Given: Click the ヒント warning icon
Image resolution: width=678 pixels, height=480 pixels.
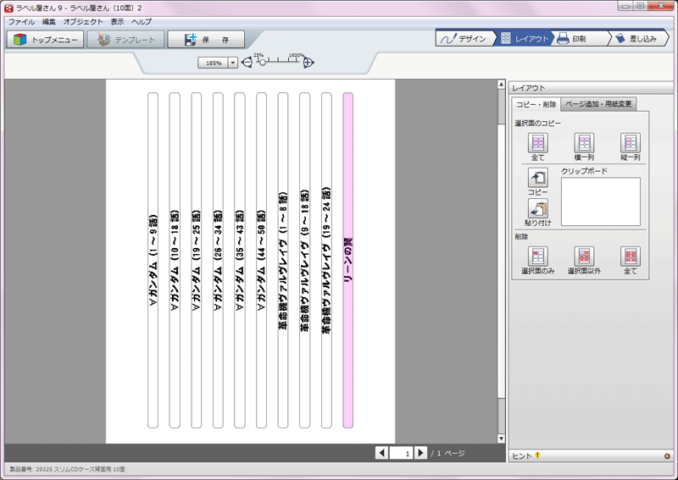Looking at the screenshot, I should coord(537,455).
